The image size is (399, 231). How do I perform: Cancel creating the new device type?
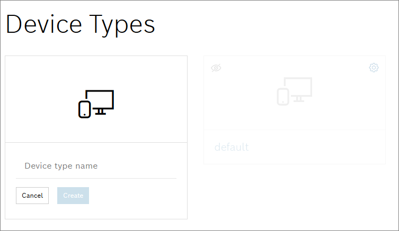32,196
